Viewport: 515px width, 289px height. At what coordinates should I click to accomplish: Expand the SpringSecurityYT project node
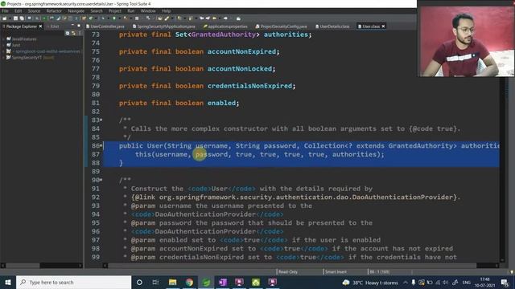click(x=3, y=57)
